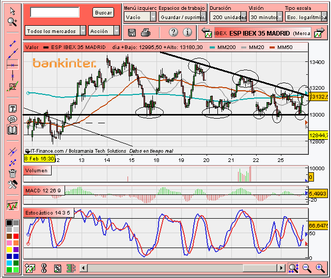Click the ESP IBEX 35 MADRID instrument field
Viewport: 331px width, 278px height.
pos(263,33)
